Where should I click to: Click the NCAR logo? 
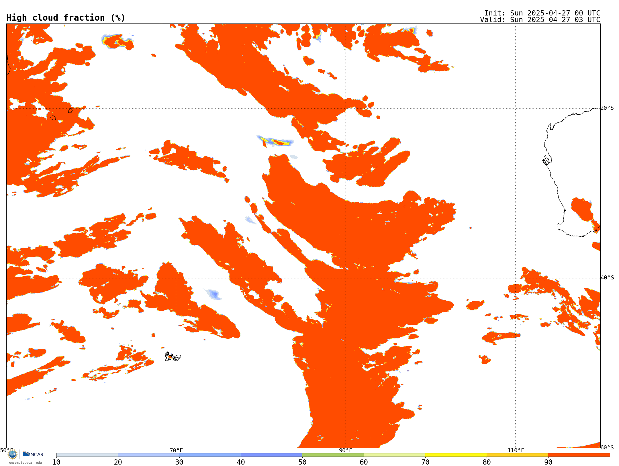[x=33, y=454]
